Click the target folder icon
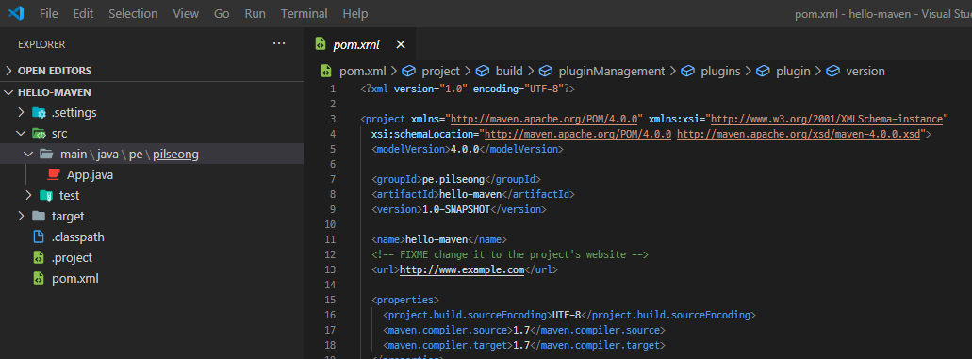The image size is (972, 359). [x=39, y=217]
